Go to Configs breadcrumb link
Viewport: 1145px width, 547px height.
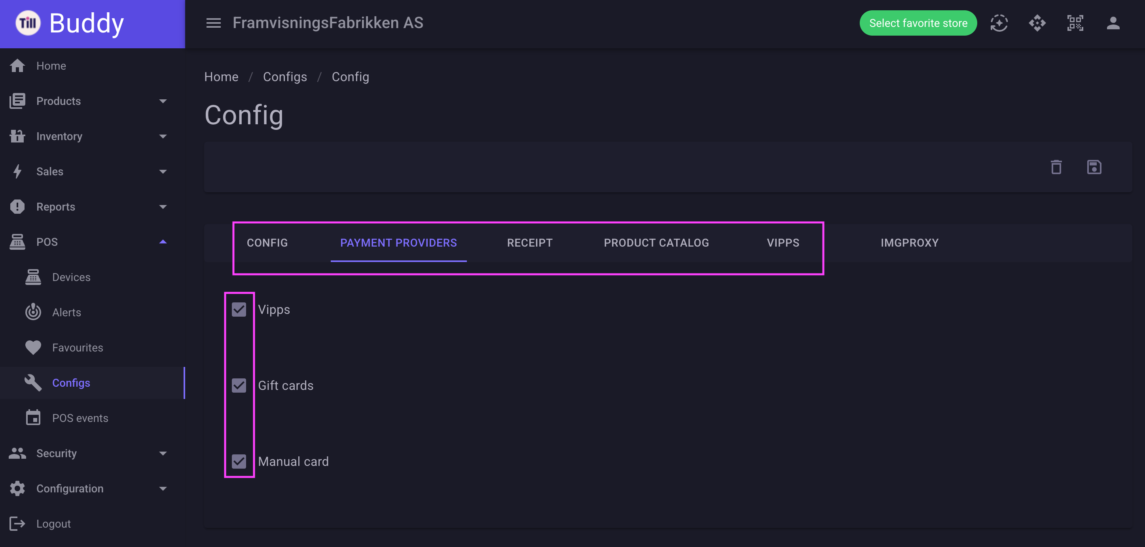coord(285,77)
